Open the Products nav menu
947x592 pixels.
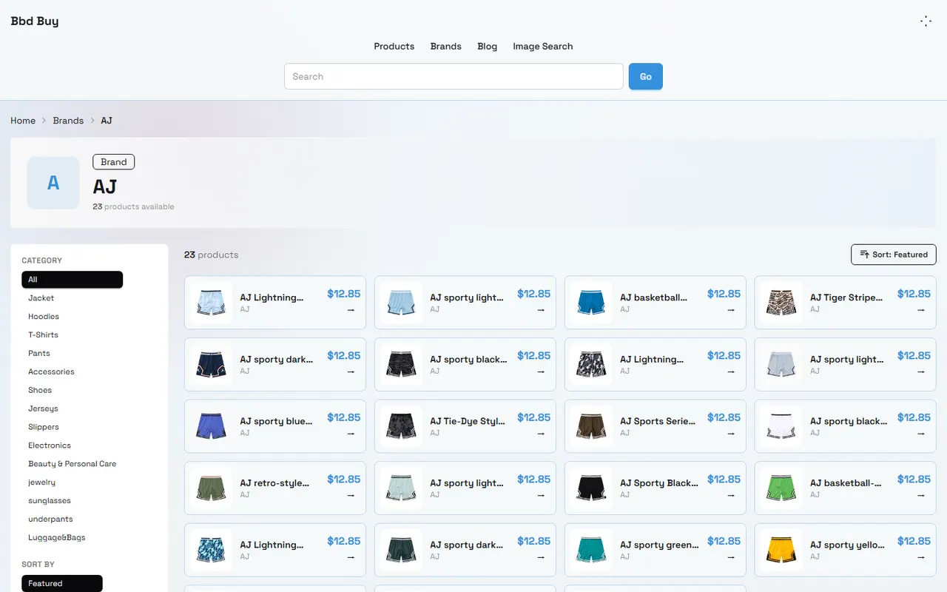pyautogui.click(x=394, y=46)
